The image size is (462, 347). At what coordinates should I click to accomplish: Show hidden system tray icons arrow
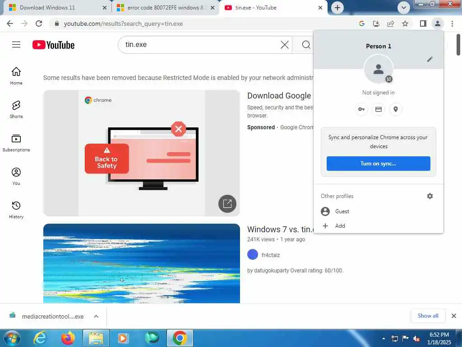(x=383, y=338)
